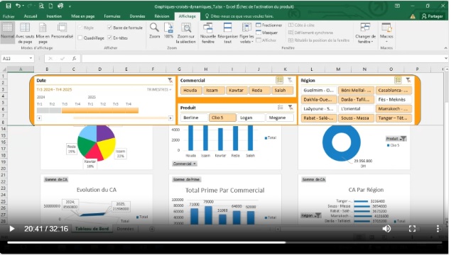Click timeline scroll right arrow

tap(170, 118)
